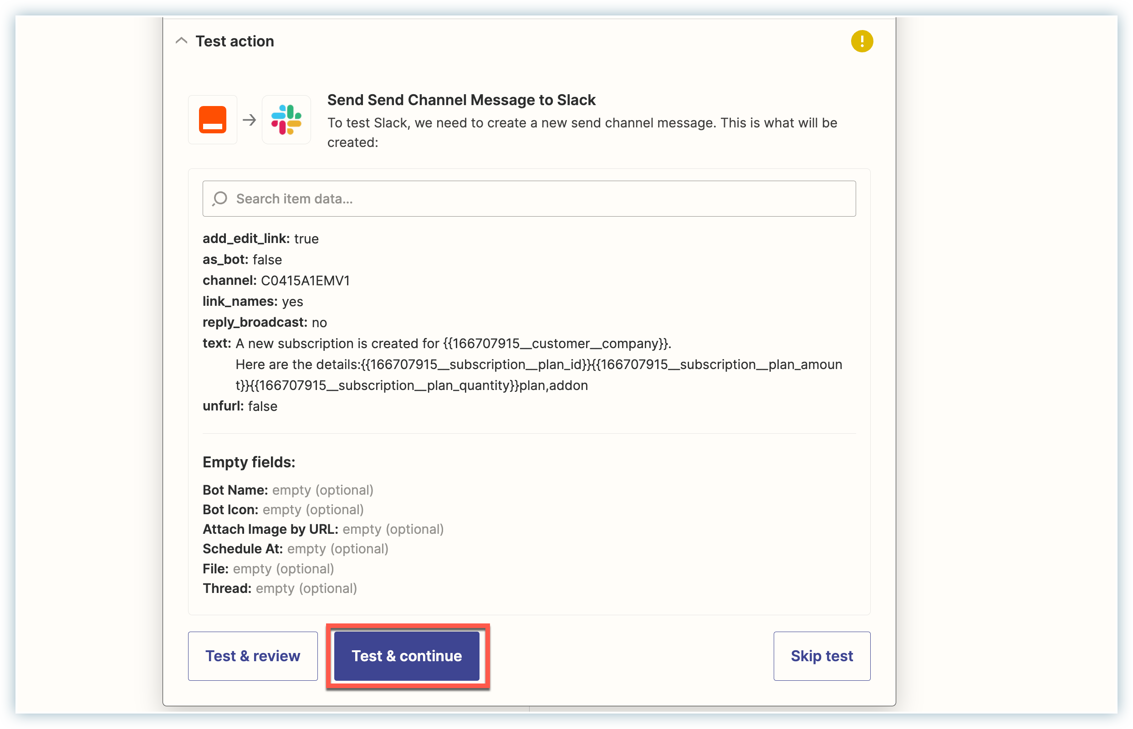Click the arrow between app icons

tap(249, 120)
